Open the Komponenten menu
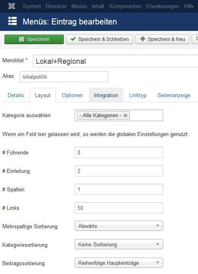This screenshot has height=274, width=198. click(x=125, y=6)
